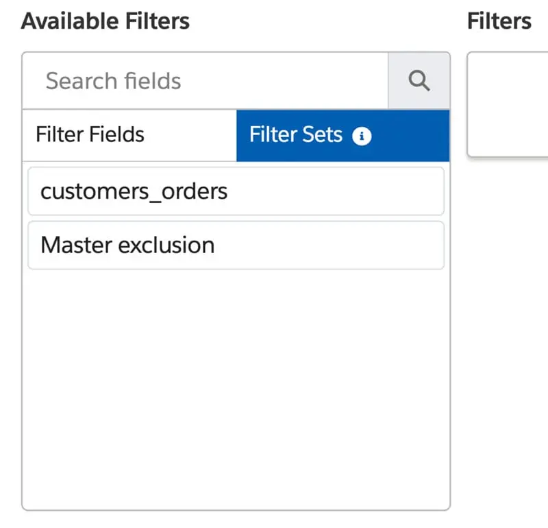Click into the Search fields box

(x=206, y=81)
